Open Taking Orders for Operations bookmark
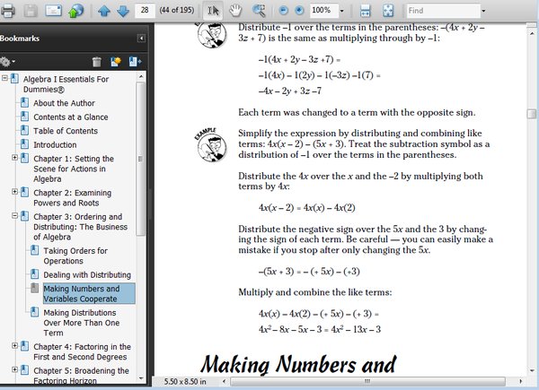 (75, 256)
